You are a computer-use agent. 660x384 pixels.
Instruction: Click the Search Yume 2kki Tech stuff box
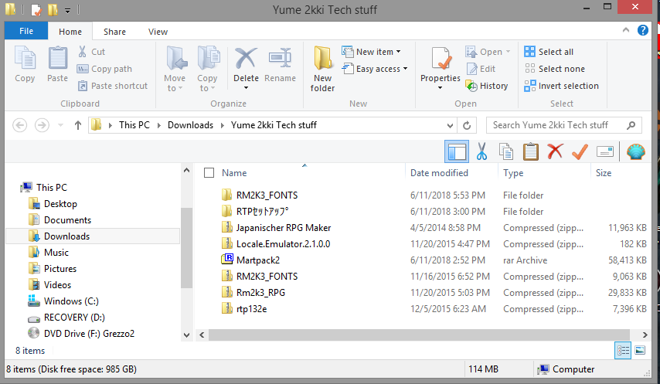click(x=559, y=124)
